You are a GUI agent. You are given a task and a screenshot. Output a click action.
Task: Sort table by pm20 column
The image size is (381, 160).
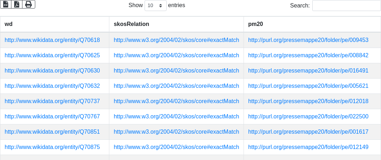255,24
